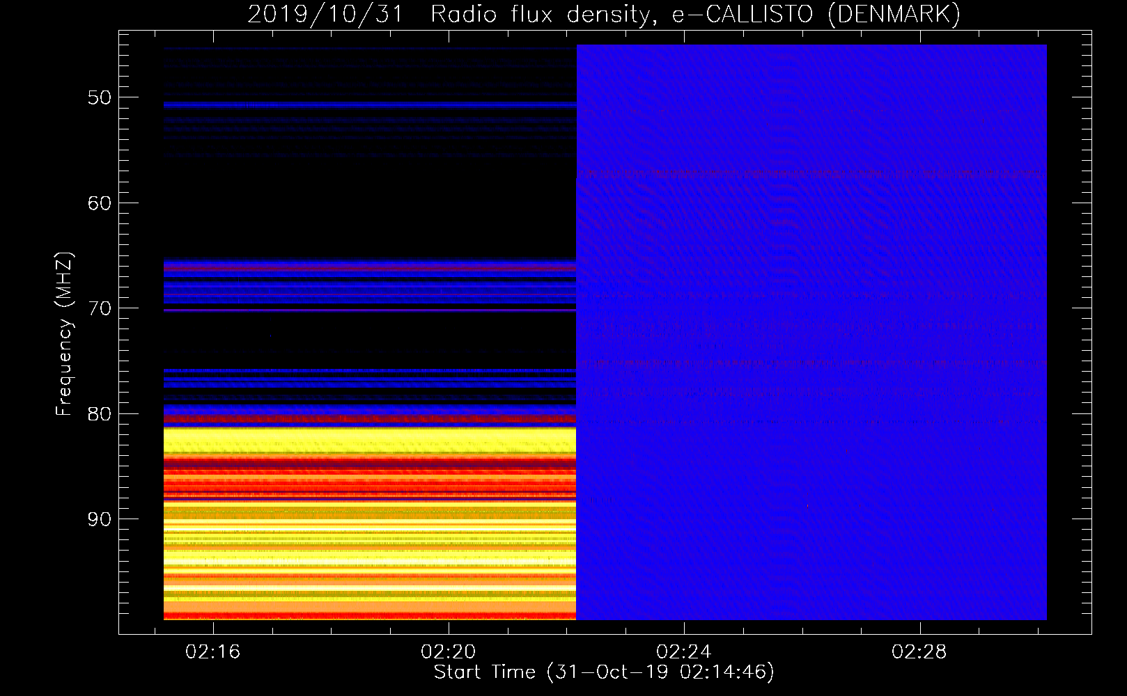
Task: Click the "Start Time (31-Oct-19 02:14:46)" label
Action: tap(604, 672)
